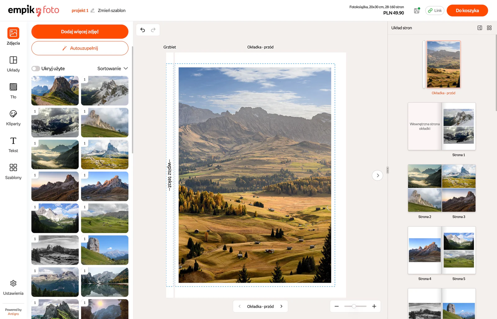
Task: Click Dodaj więcej zdjęć button
Action: point(80,32)
